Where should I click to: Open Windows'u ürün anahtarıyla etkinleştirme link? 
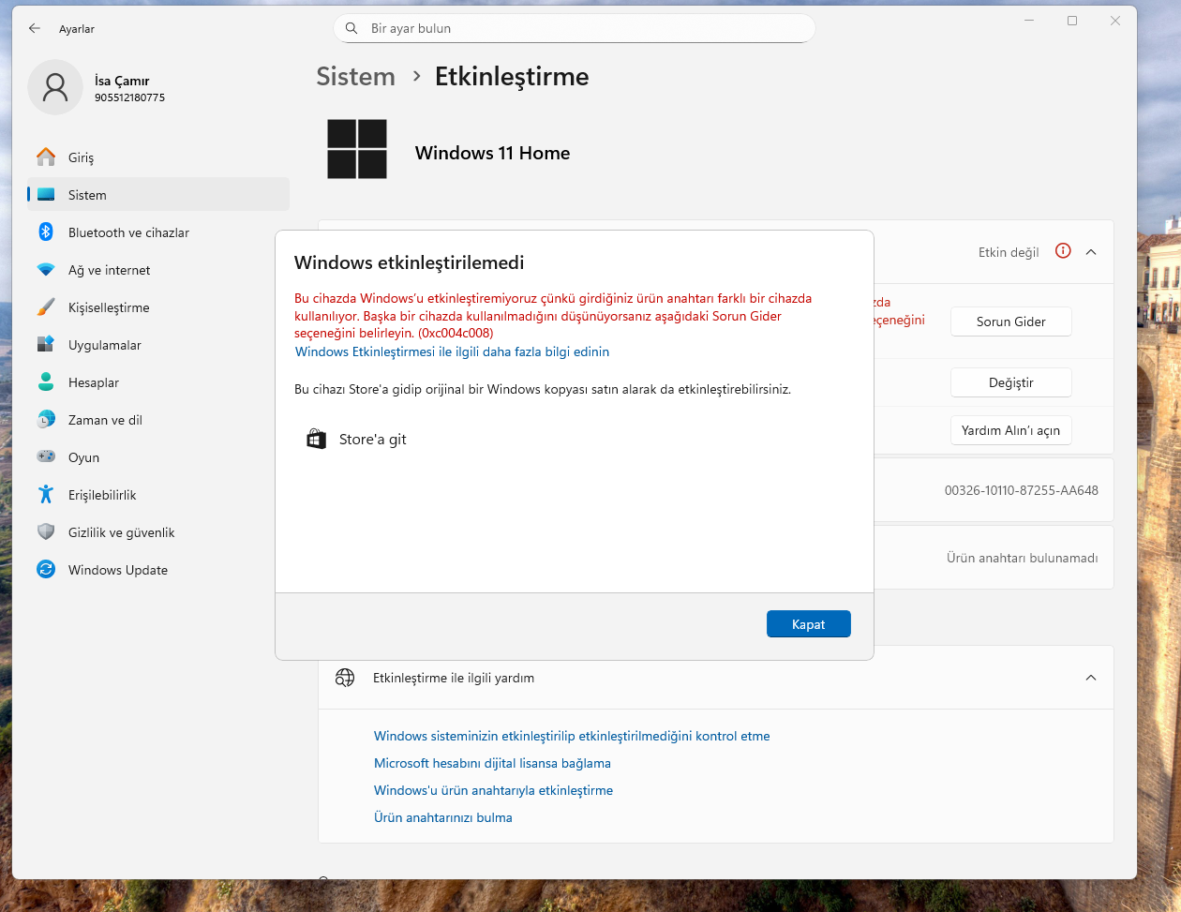(493, 790)
